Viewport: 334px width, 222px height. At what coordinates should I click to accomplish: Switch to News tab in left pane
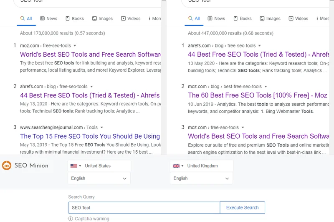point(49,18)
